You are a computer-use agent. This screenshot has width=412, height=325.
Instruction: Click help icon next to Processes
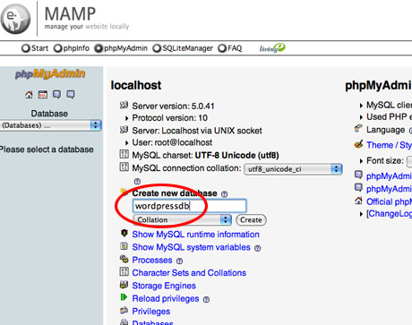(x=179, y=261)
